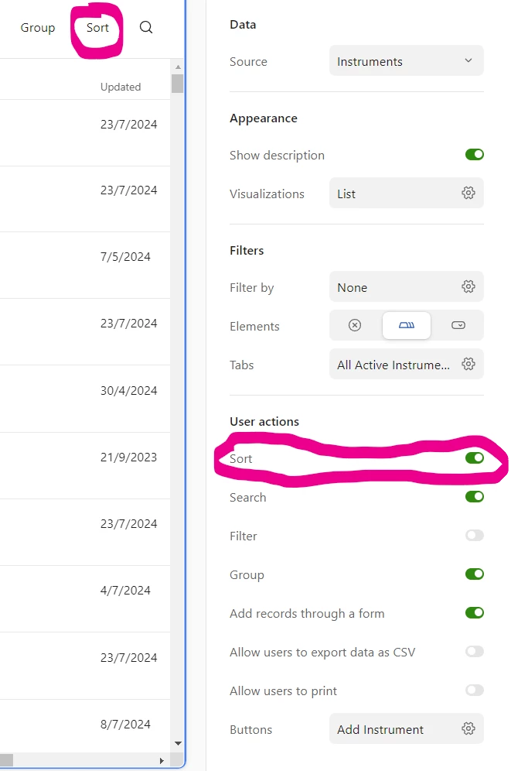Click the horizontal scroll right arrow
The image size is (511, 771).
click(162, 761)
